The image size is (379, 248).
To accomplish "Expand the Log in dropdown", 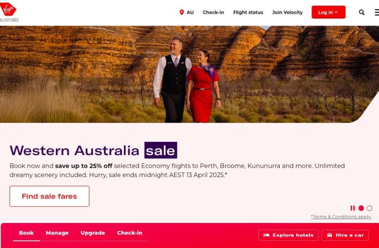I will point(328,12).
